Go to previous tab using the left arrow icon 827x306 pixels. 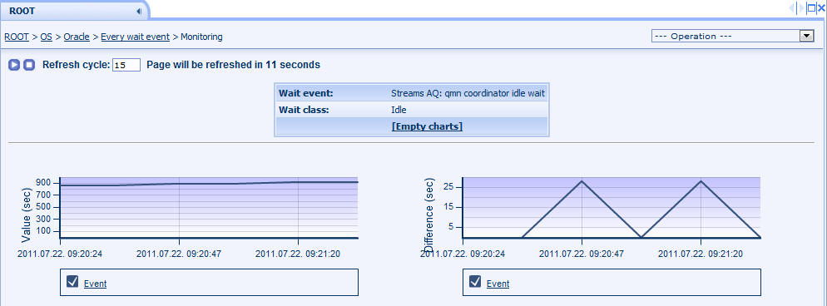792,8
